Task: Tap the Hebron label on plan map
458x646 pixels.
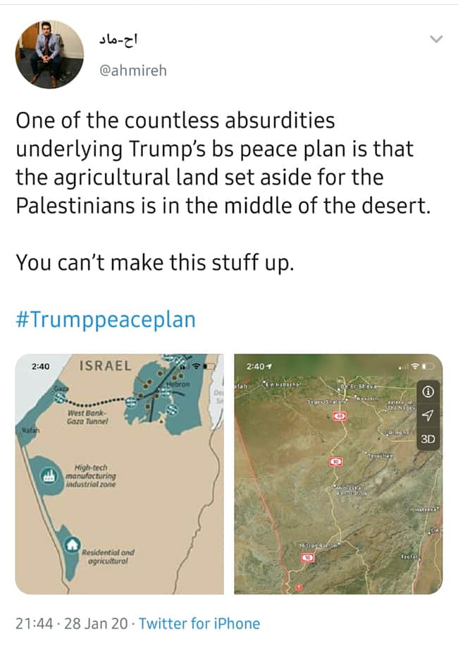Action: pos(178,384)
